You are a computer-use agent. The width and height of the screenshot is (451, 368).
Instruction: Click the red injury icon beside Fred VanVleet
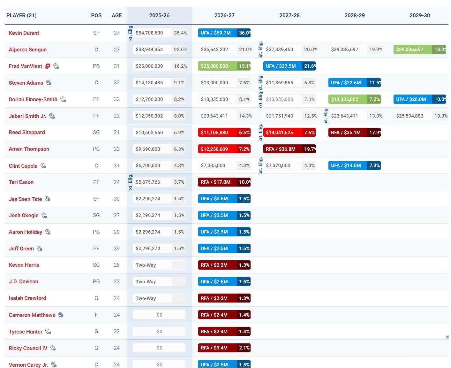pyautogui.click(x=48, y=66)
